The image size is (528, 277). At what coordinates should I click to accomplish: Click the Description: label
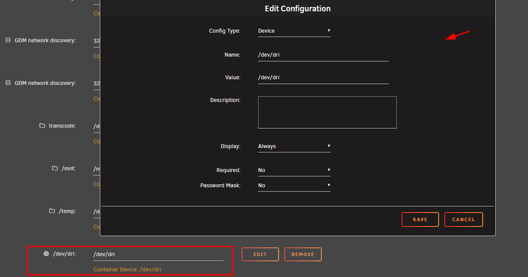click(225, 100)
